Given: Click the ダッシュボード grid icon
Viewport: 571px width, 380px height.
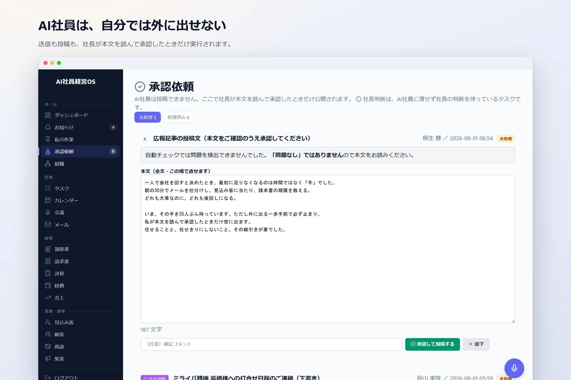Looking at the screenshot, I should point(48,115).
